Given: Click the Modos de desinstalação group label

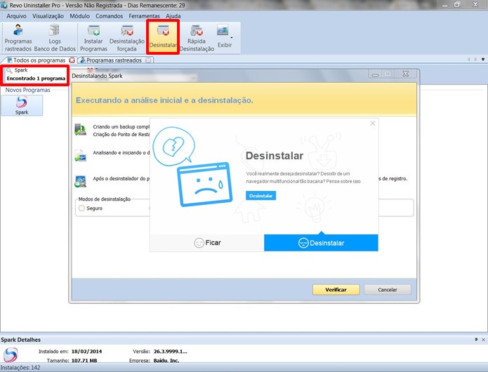Looking at the screenshot, I should [x=105, y=199].
